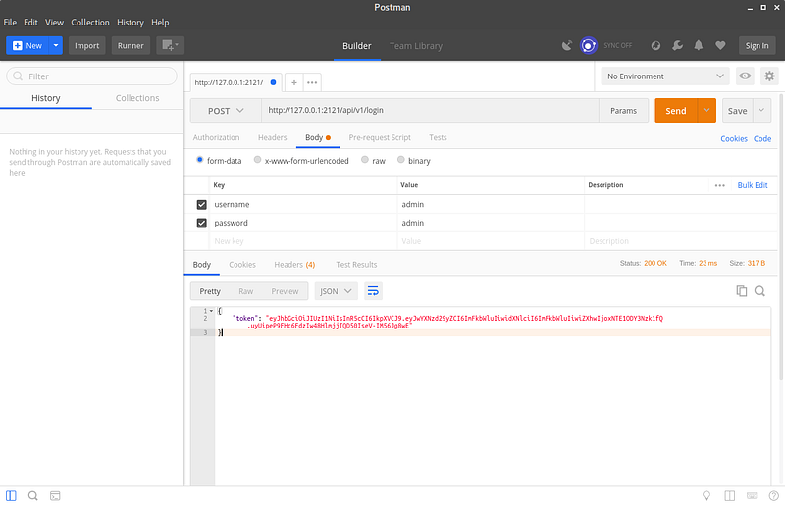The width and height of the screenshot is (785, 505).
Task: Click the interceptor satellite icon
Action: 567,45
